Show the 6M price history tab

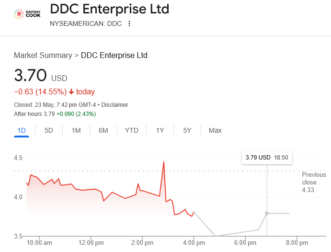coord(103,130)
